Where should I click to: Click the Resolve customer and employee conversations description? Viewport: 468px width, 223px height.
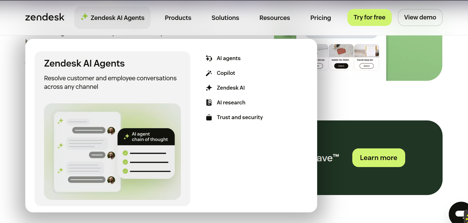pos(110,82)
